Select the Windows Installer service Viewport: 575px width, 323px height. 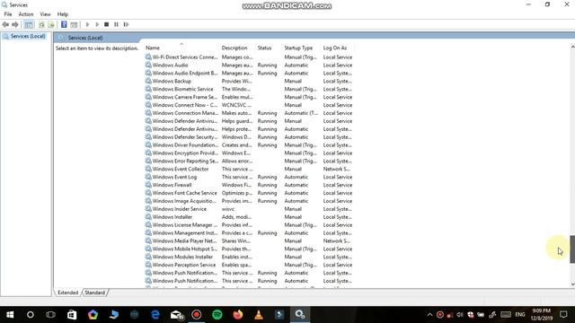pos(249,217)
